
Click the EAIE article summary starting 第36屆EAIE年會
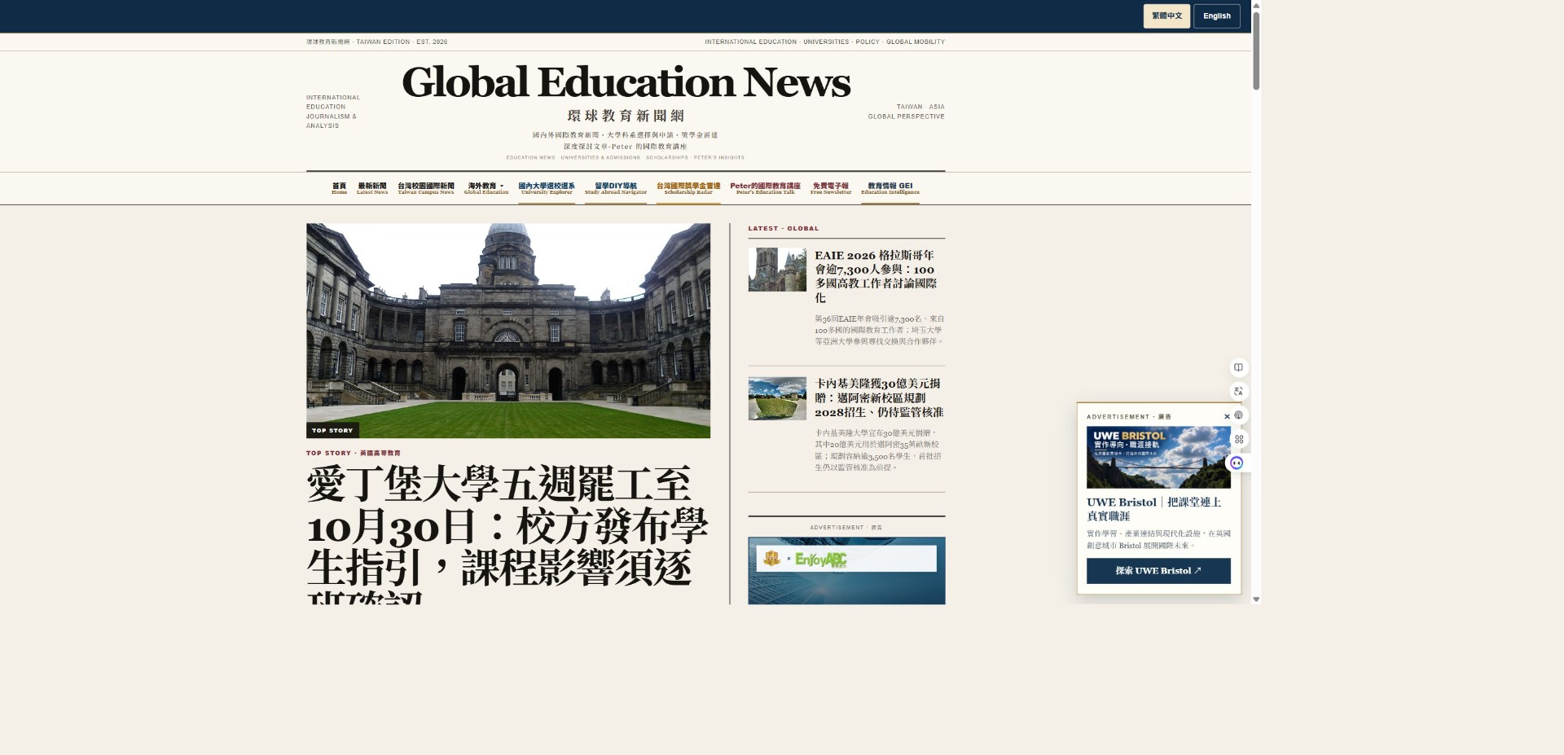coord(880,330)
